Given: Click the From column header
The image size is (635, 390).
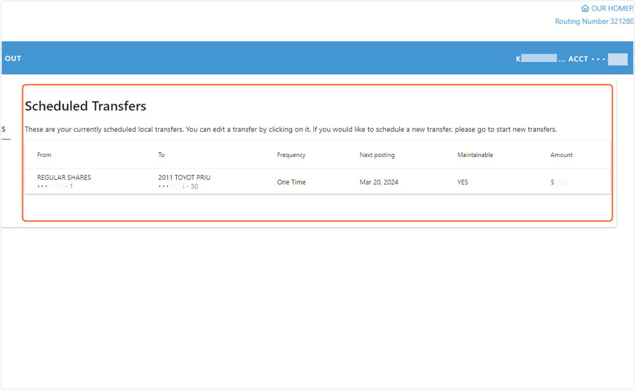Looking at the screenshot, I should [44, 155].
